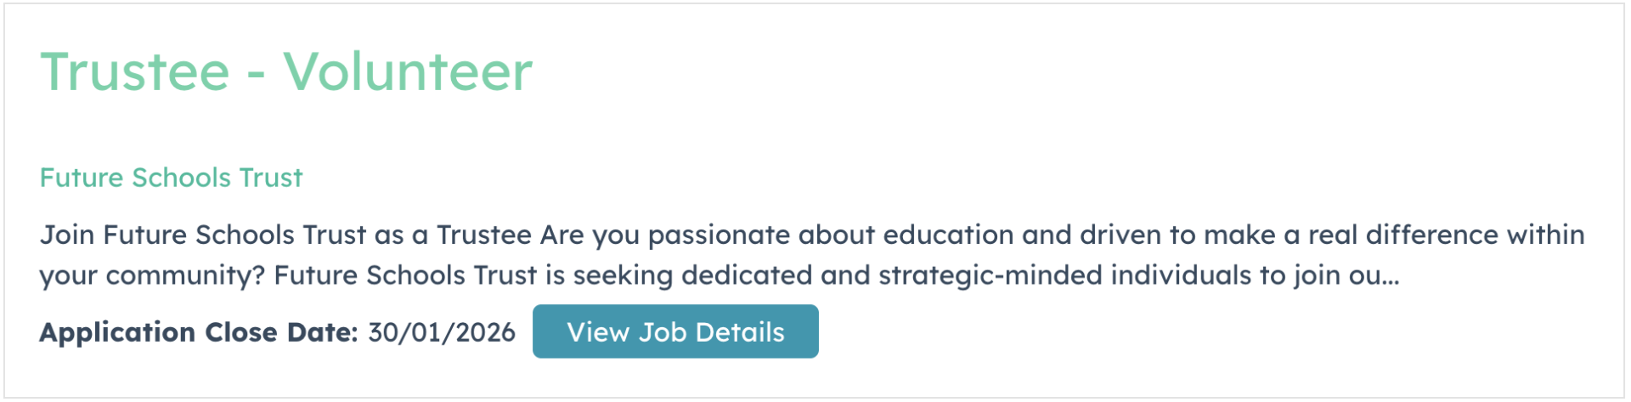
Task: Click the word "Schools" in the organisation link
Action: coord(182,178)
